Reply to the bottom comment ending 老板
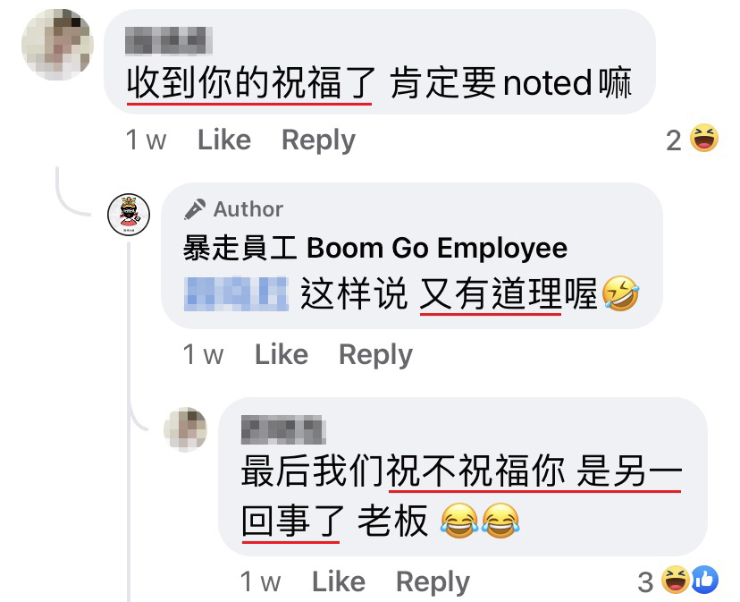 point(433,582)
